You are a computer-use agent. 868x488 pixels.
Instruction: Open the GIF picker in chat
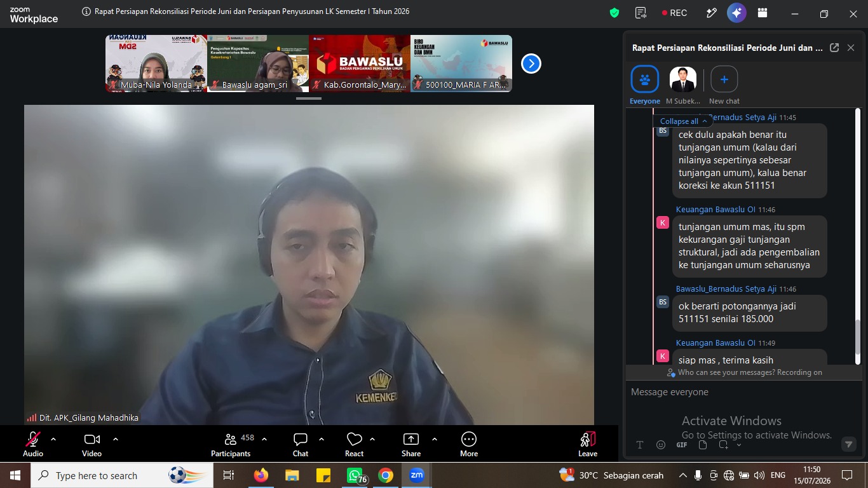pyautogui.click(x=682, y=445)
